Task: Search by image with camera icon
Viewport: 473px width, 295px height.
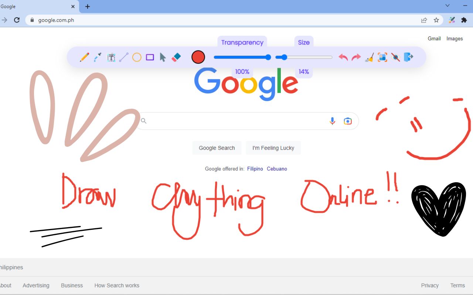Action: click(348, 121)
